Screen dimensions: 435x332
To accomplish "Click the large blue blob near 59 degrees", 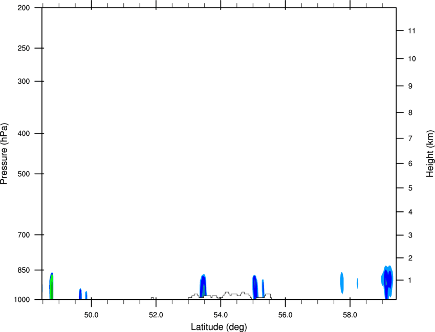I will [x=387, y=282].
